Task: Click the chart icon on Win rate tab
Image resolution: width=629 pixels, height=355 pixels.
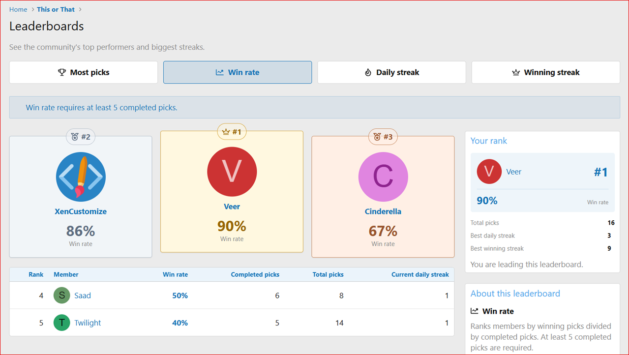Action: pyautogui.click(x=220, y=72)
